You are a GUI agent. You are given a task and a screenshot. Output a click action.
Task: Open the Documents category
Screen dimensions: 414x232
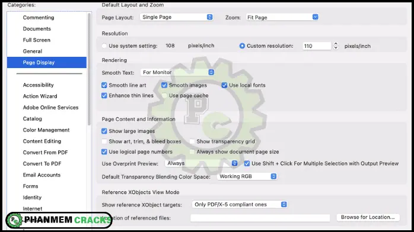click(x=37, y=28)
